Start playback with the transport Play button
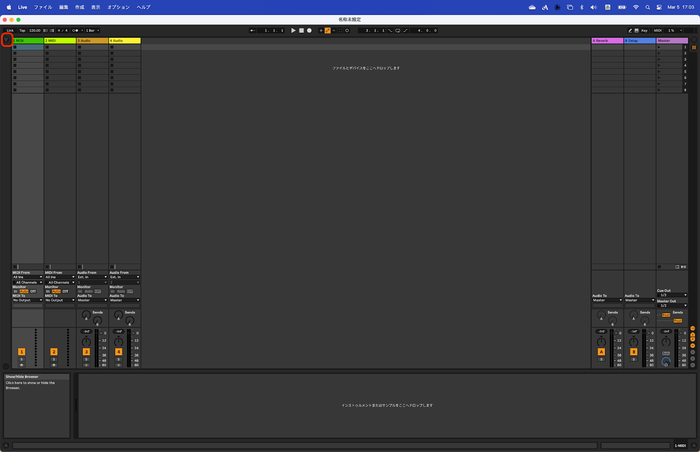Image resolution: width=700 pixels, height=452 pixels. (294, 31)
